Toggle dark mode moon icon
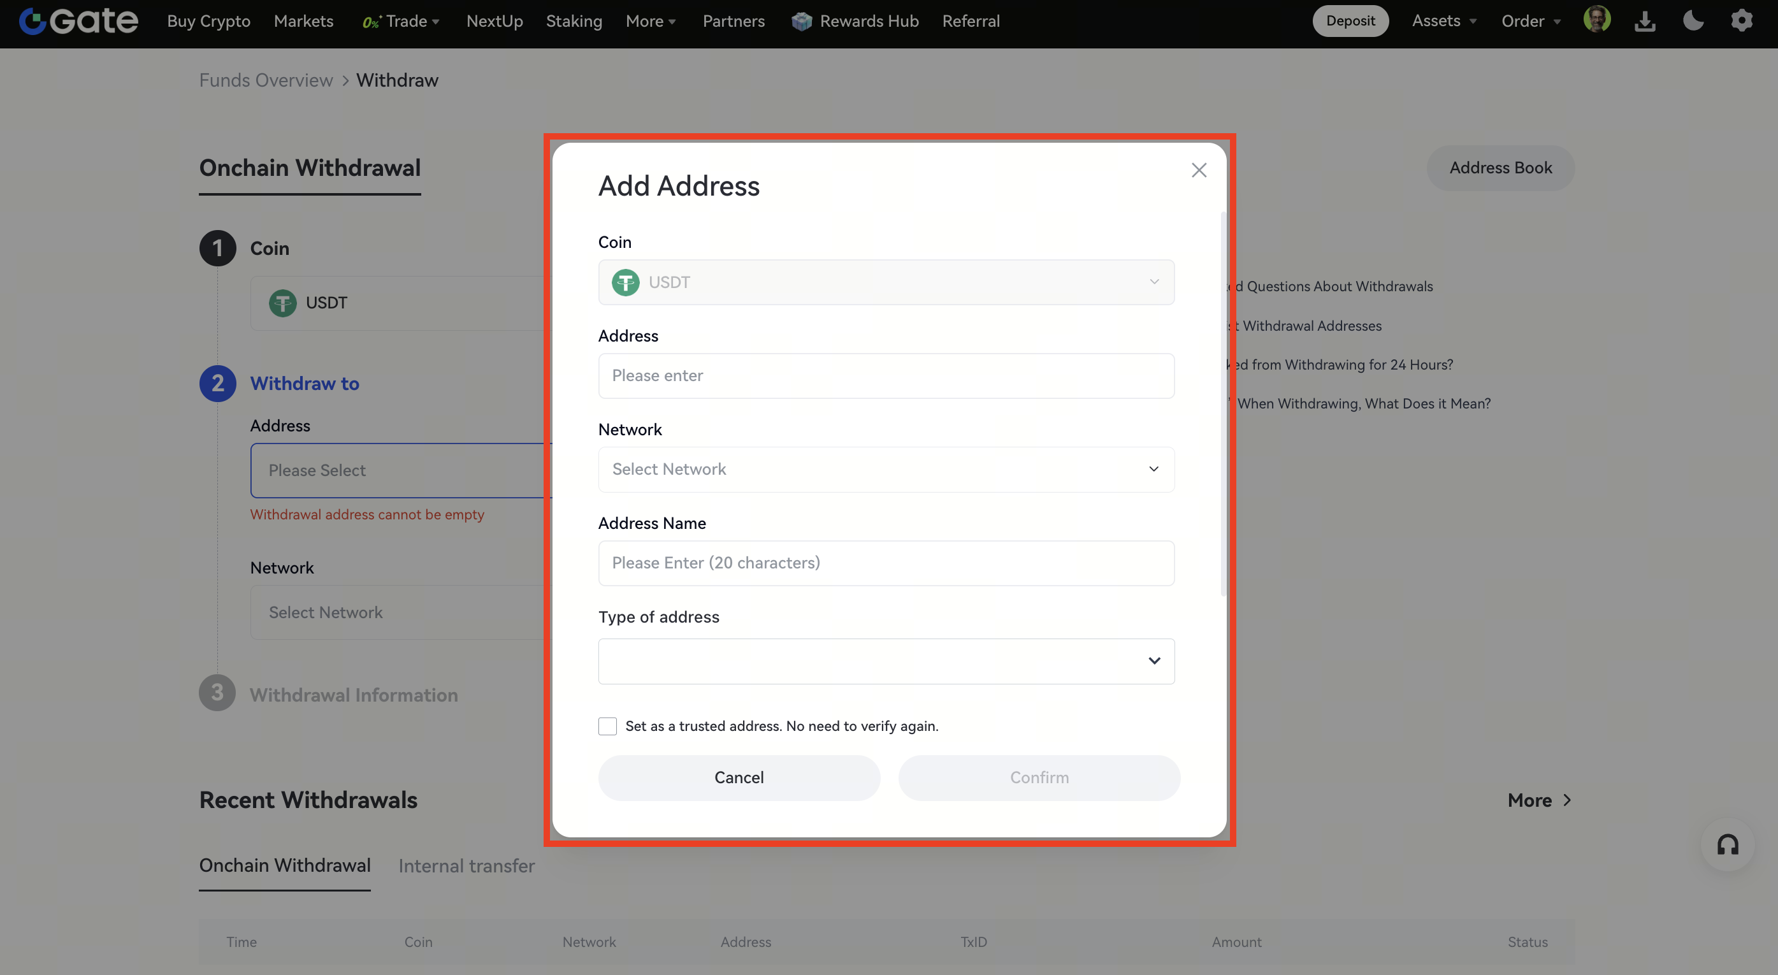 (x=1693, y=20)
